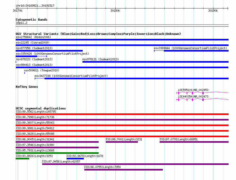Click the purple bar under Length:3231
The image size is (236, 180).
pos(122,142)
